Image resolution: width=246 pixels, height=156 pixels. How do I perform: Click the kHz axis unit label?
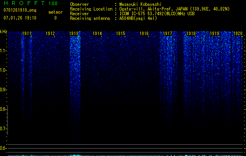tap(4, 32)
